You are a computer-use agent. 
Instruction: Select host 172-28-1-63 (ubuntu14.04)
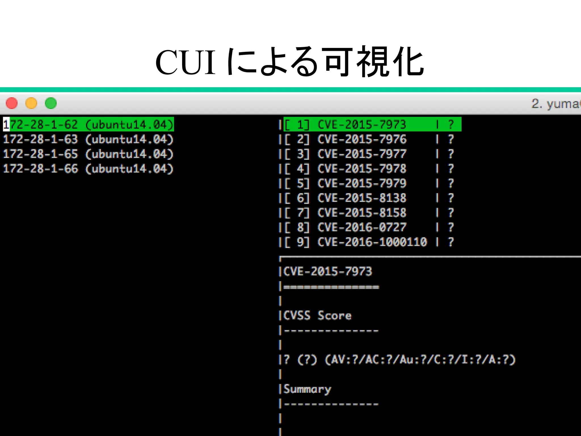point(88,139)
